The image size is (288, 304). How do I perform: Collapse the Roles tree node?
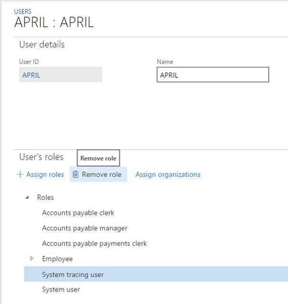(27, 197)
